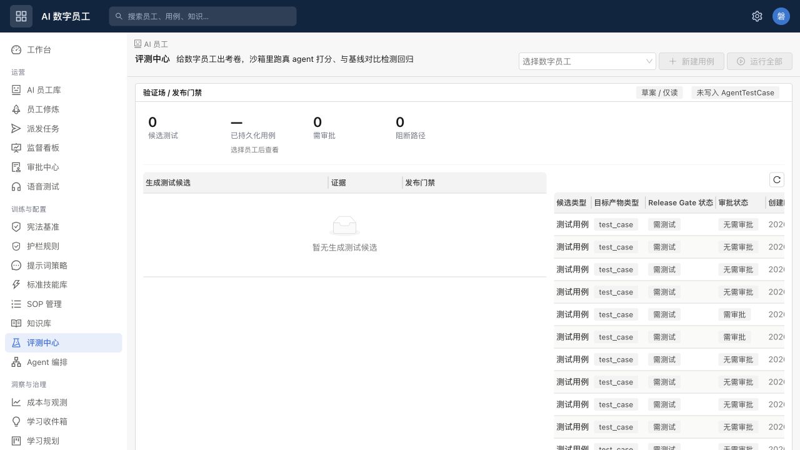Click the 语音测试 headphone icon

[x=16, y=187]
